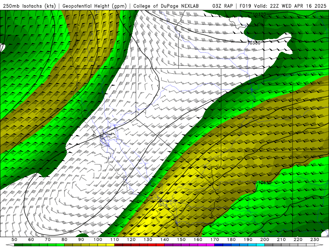Click the 60 value on the color scale
Image resolution: width=329 pixels, height=247 pixels.
coord(31,240)
